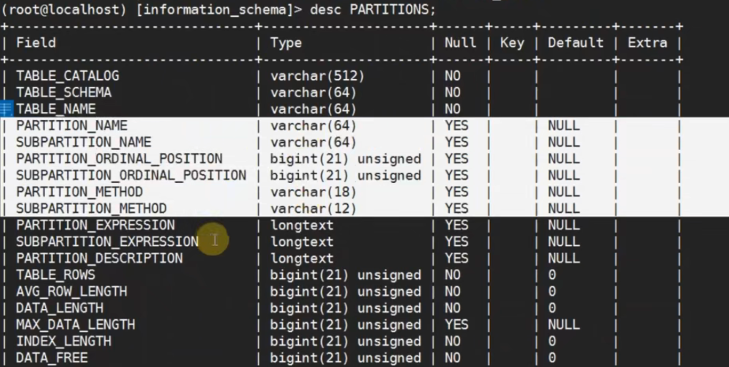Click the highlighted PARTITION_NAME field
The height and width of the screenshot is (367, 729).
coord(72,126)
